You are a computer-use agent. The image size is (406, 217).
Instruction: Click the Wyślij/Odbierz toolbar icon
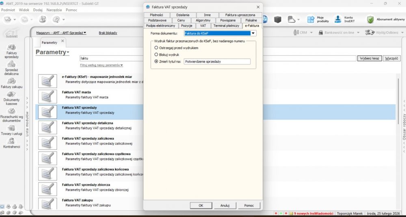coord(370,32)
